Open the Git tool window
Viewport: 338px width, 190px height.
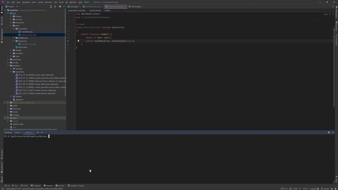7,186
